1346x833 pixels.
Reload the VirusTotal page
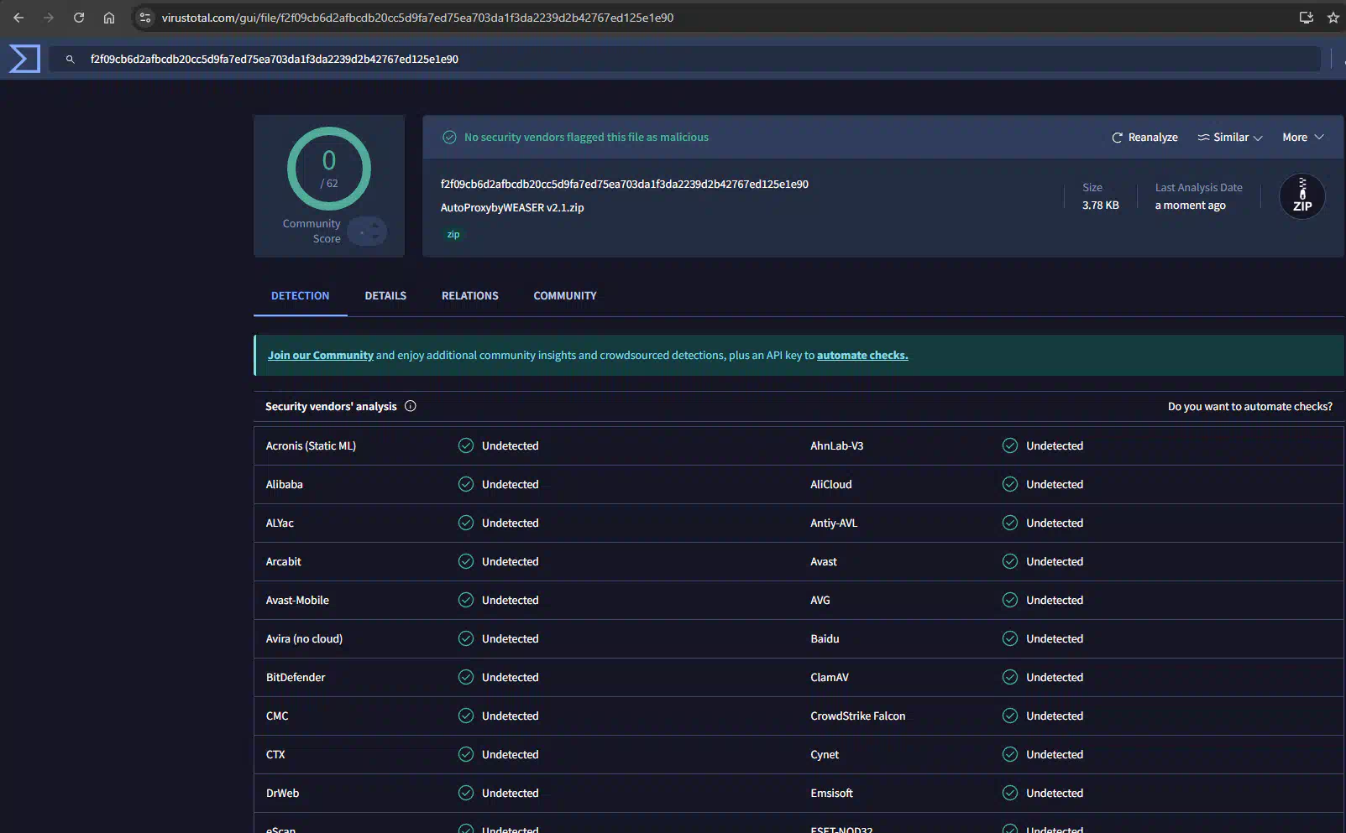click(79, 18)
